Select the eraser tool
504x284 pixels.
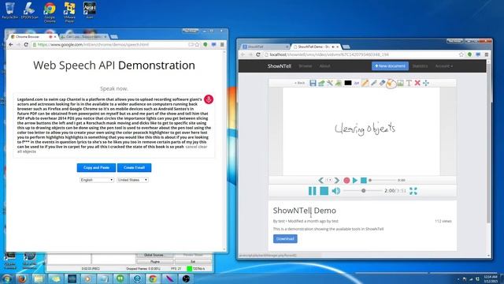point(382,83)
